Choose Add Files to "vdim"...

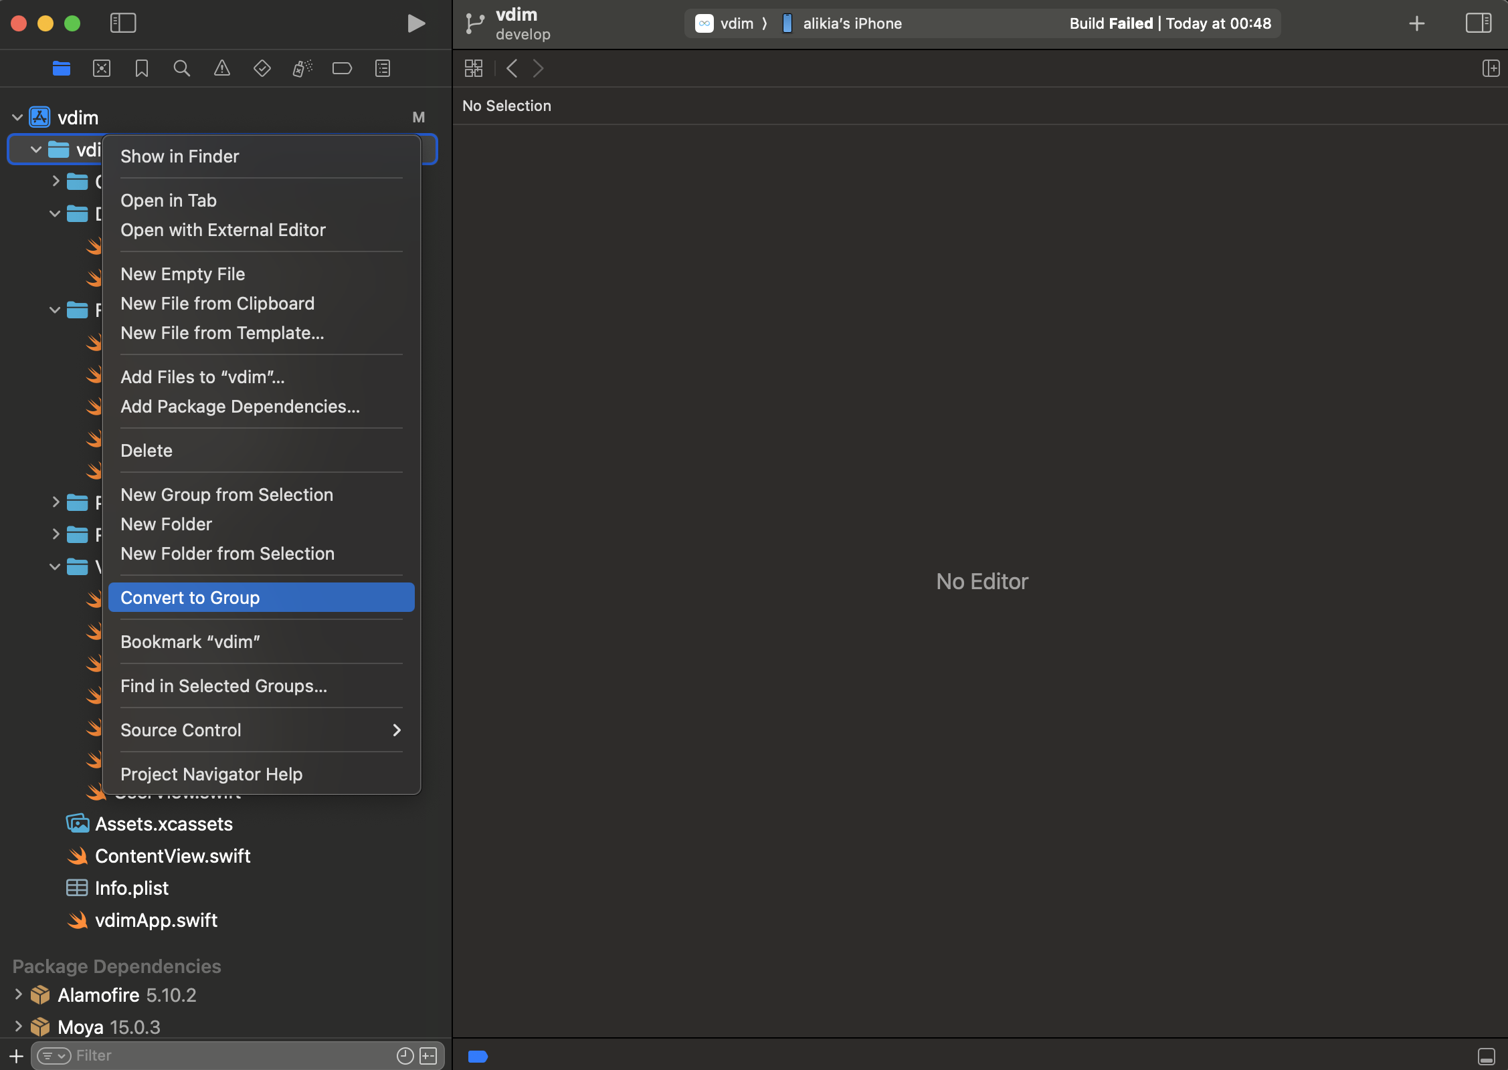(261, 377)
